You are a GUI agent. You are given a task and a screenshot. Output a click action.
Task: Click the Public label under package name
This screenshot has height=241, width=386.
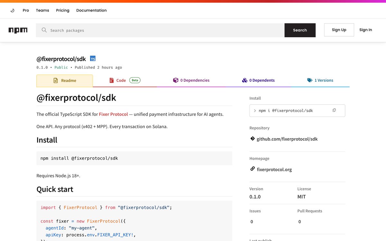[61, 67]
